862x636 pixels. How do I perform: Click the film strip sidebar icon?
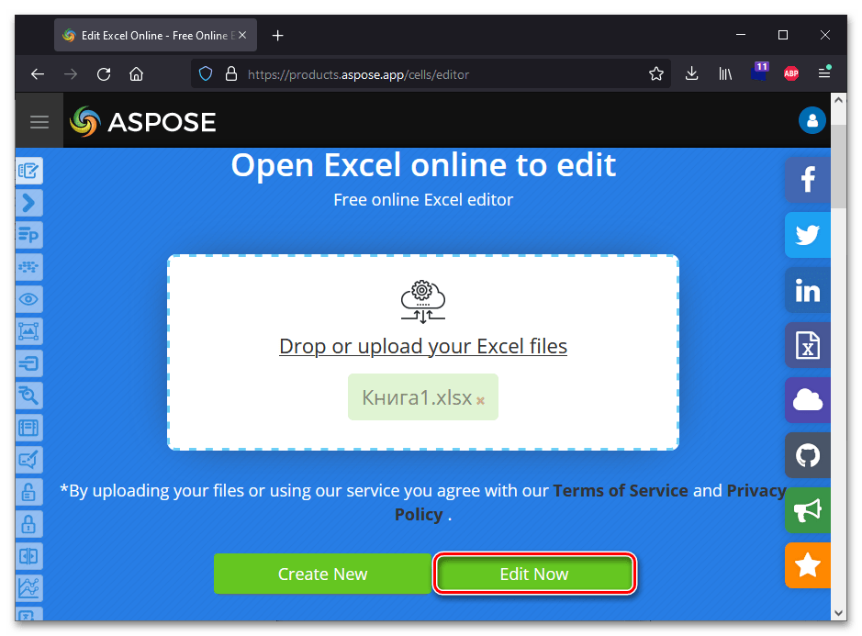point(29,428)
